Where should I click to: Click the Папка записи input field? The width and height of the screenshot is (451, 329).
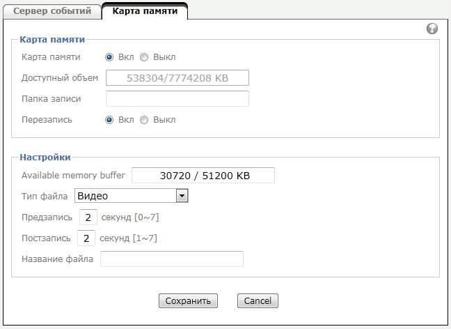[177, 99]
